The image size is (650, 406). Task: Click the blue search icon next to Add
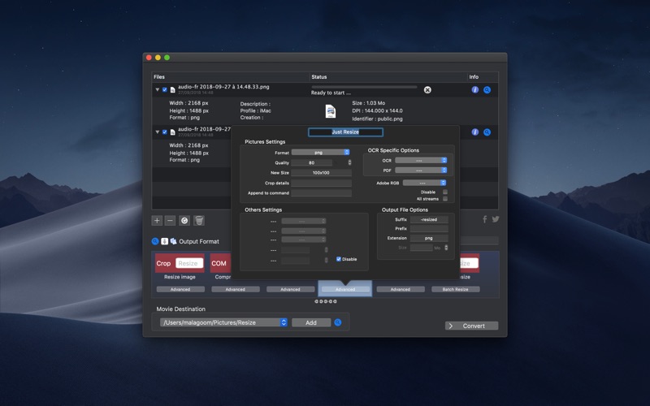click(338, 322)
